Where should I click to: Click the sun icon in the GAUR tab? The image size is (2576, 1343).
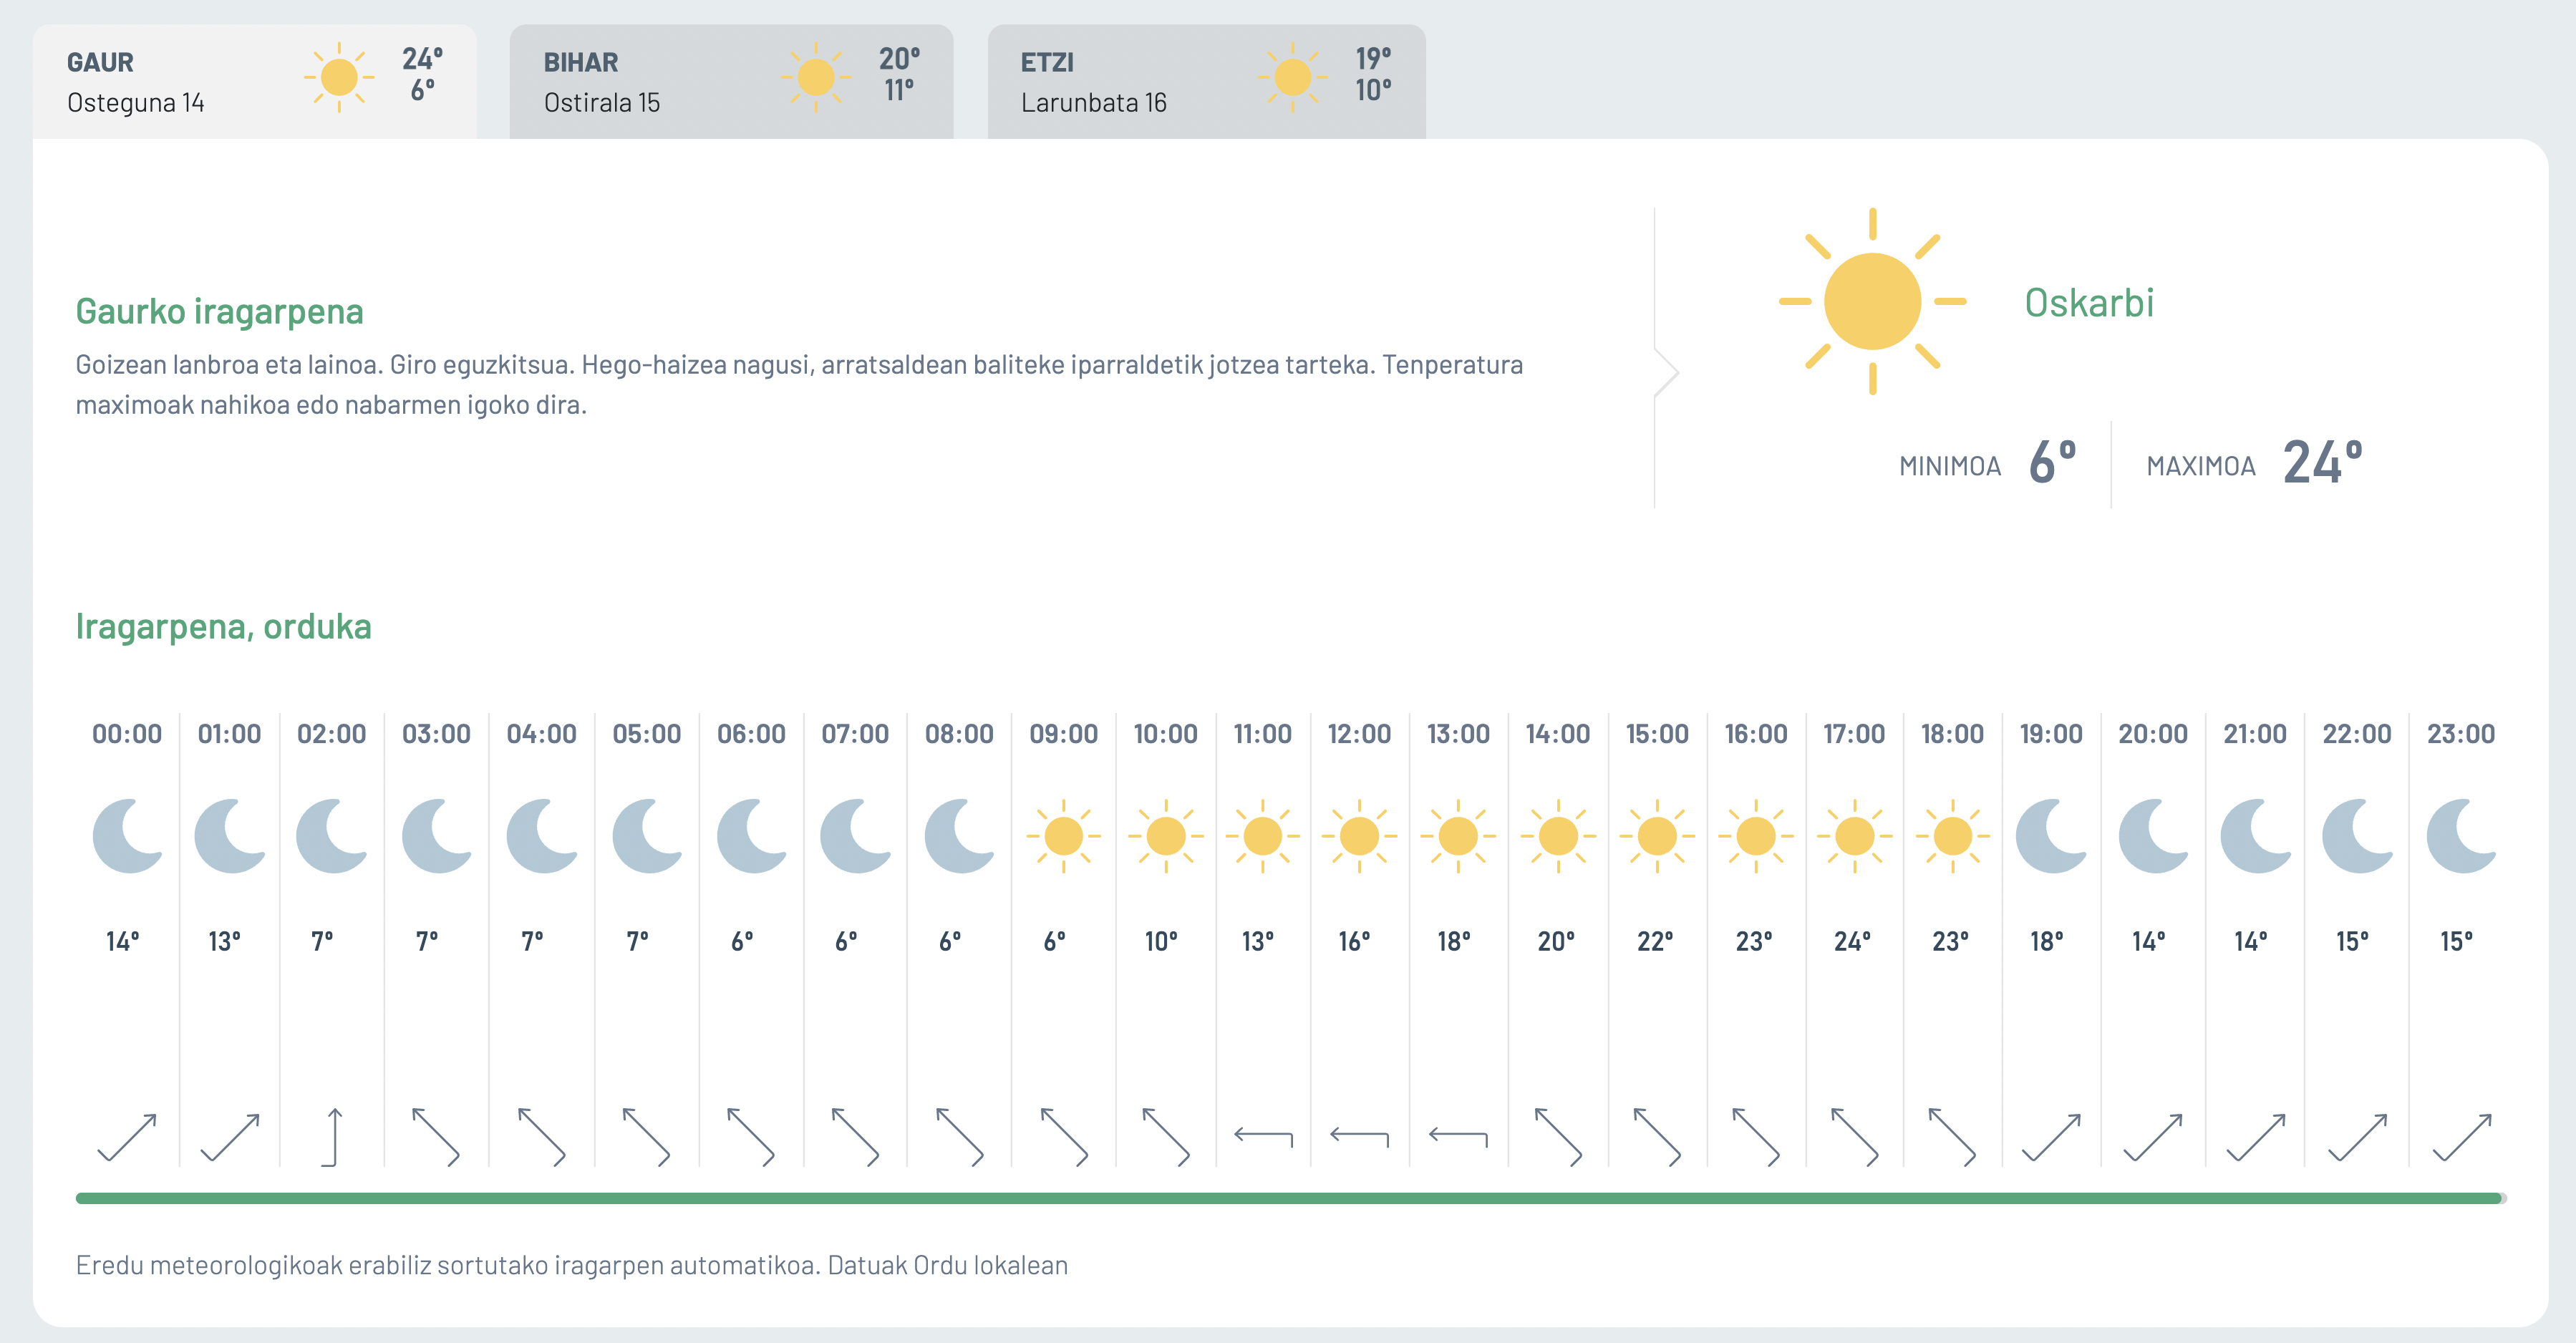click(339, 77)
